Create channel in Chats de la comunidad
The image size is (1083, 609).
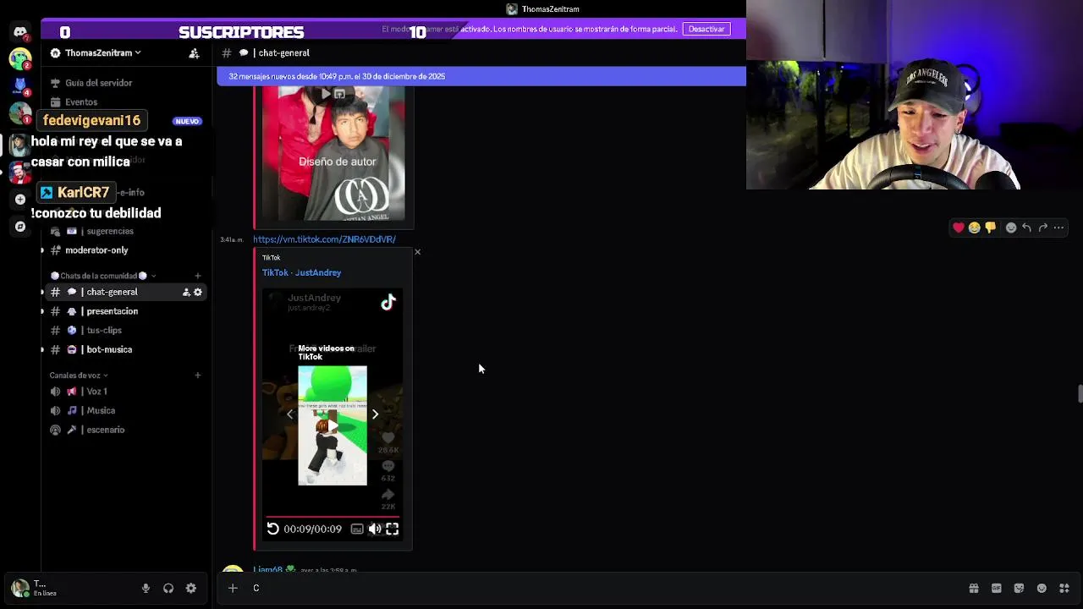(197, 276)
